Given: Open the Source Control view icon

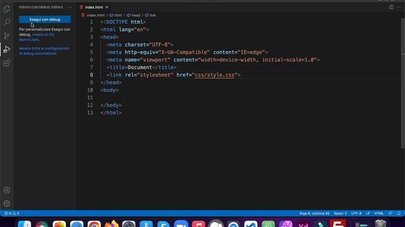Looking at the screenshot, I should point(7,35).
